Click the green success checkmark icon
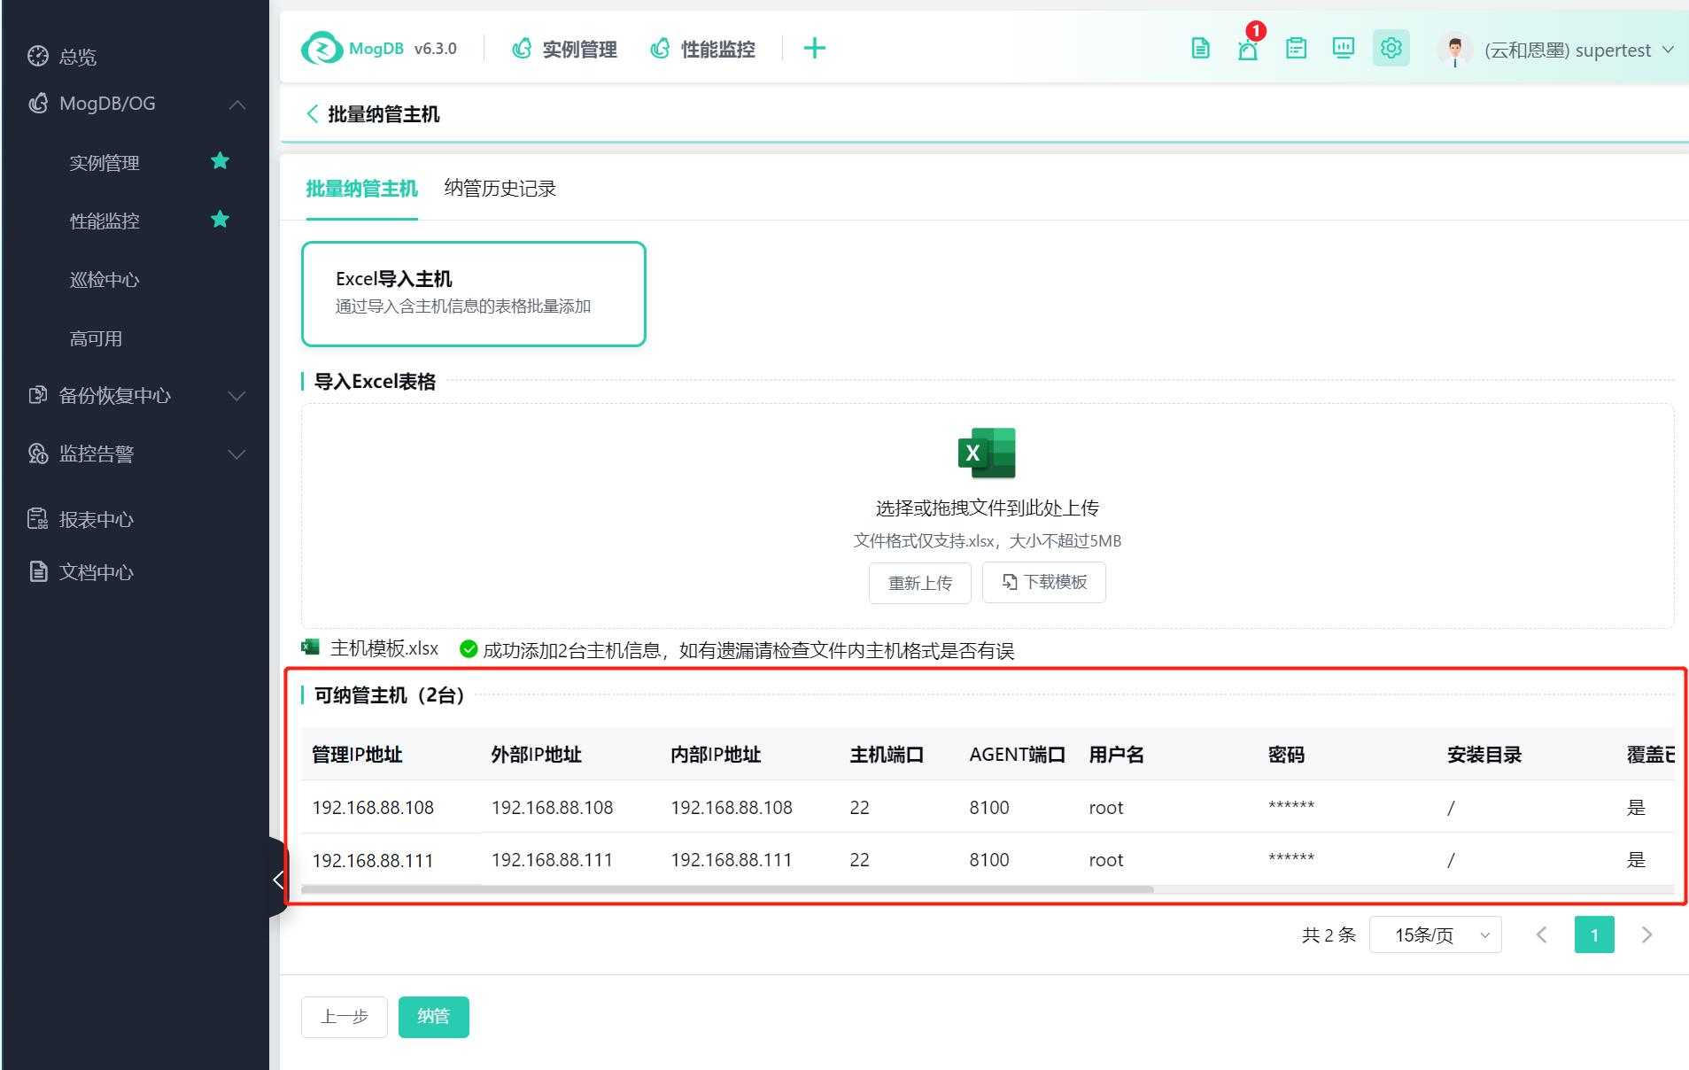Image resolution: width=1689 pixels, height=1070 pixels. (469, 649)
